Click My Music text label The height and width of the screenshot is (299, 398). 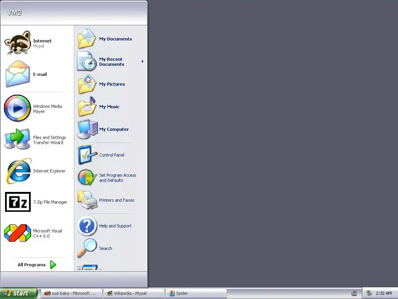(109, 107)
